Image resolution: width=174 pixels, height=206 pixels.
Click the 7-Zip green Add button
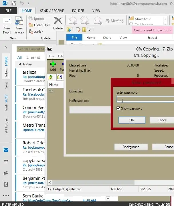click(53, 66)
